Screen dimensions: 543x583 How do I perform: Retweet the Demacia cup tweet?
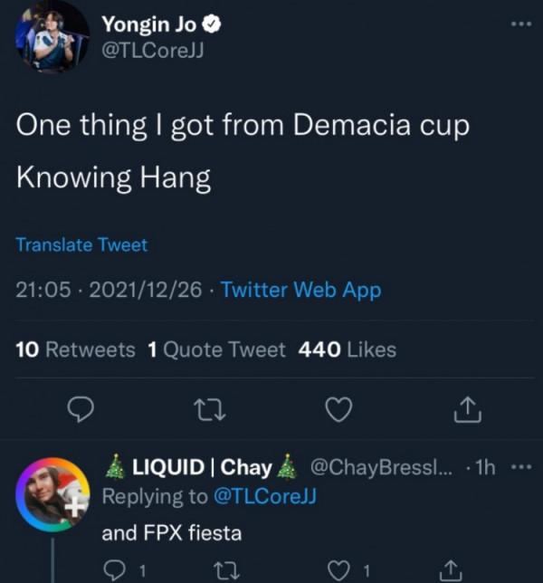(210, 410)
